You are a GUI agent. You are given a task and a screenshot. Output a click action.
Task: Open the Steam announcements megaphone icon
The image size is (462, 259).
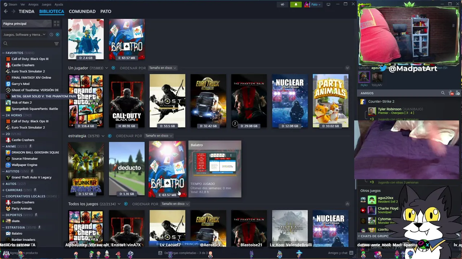pyautogui.click(x=282, y=4)
